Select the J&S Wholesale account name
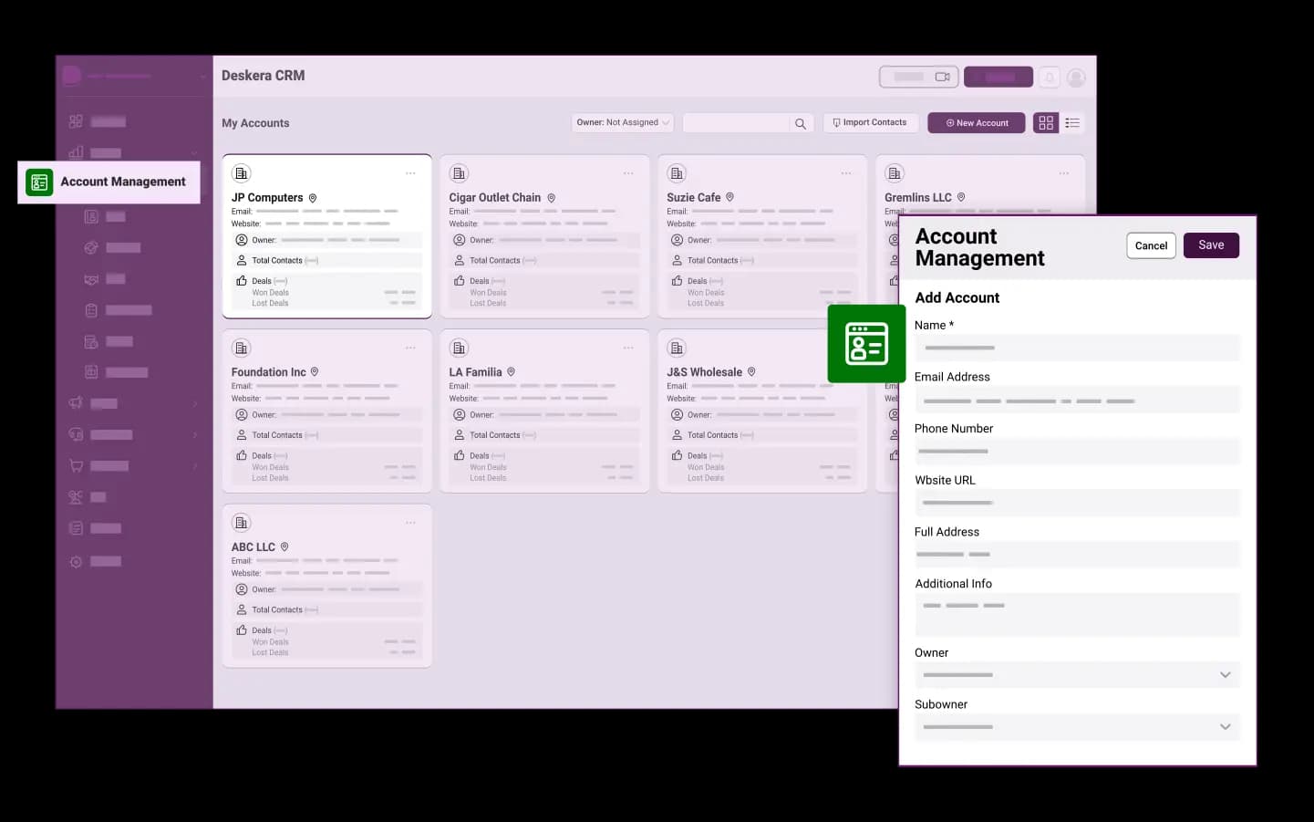This screenshot has height=822, width=1314. (705, 372)
